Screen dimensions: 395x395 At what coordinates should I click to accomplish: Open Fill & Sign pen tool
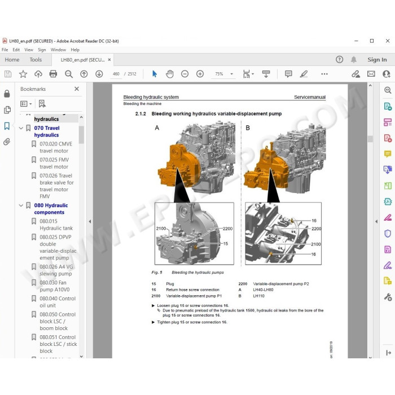click(388, 266)
